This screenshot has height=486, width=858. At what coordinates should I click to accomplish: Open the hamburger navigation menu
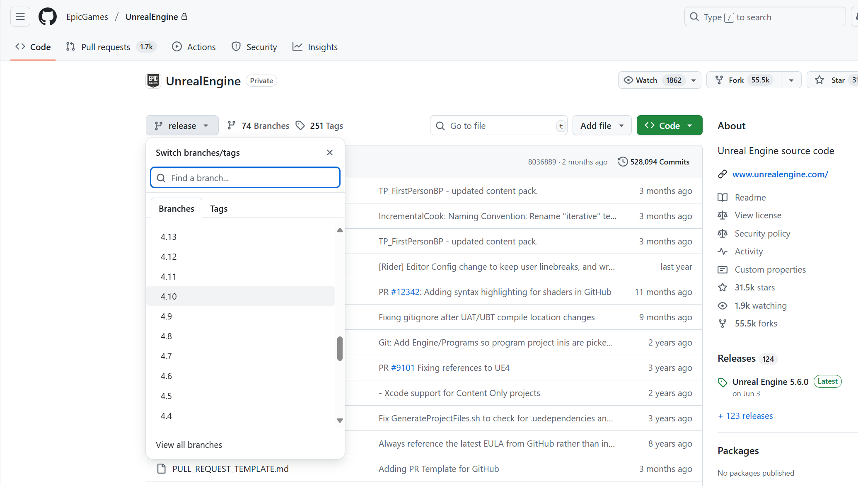click(20, 17)
